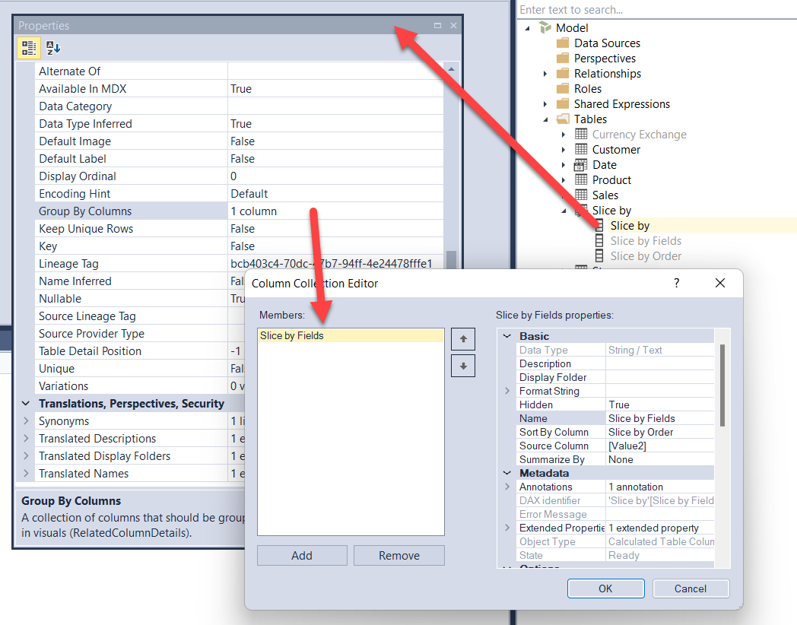Image resolution: width=797 pixels, height=625 pixels.
Task: Click the Add button in Column Collection Editor
Action: 302,555
